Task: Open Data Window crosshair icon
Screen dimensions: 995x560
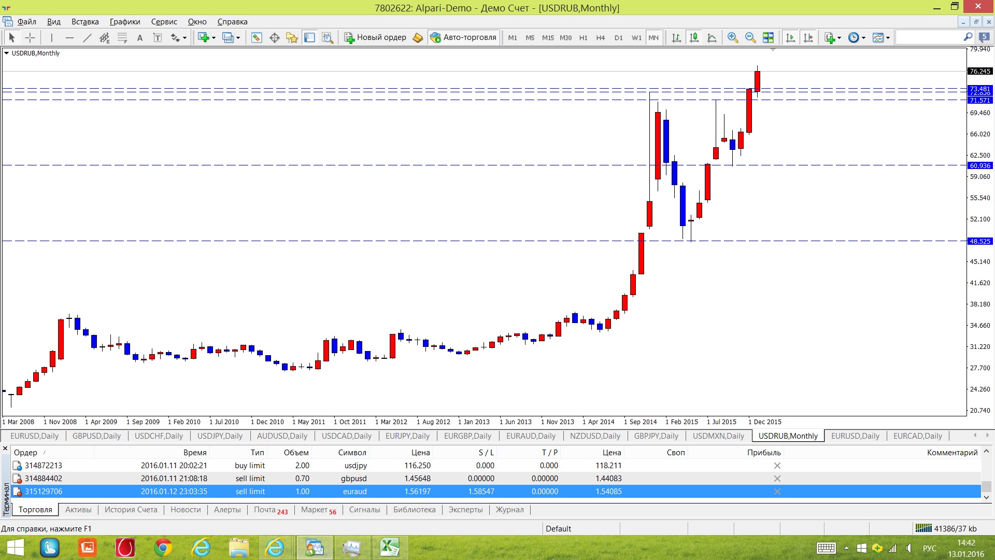Action: (x=275, y=37)
